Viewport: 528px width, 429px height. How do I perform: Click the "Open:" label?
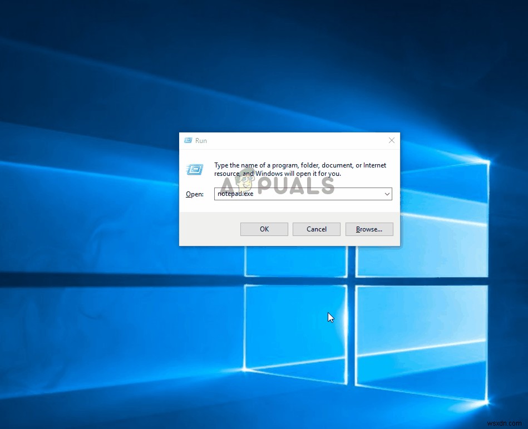(194, 194)
